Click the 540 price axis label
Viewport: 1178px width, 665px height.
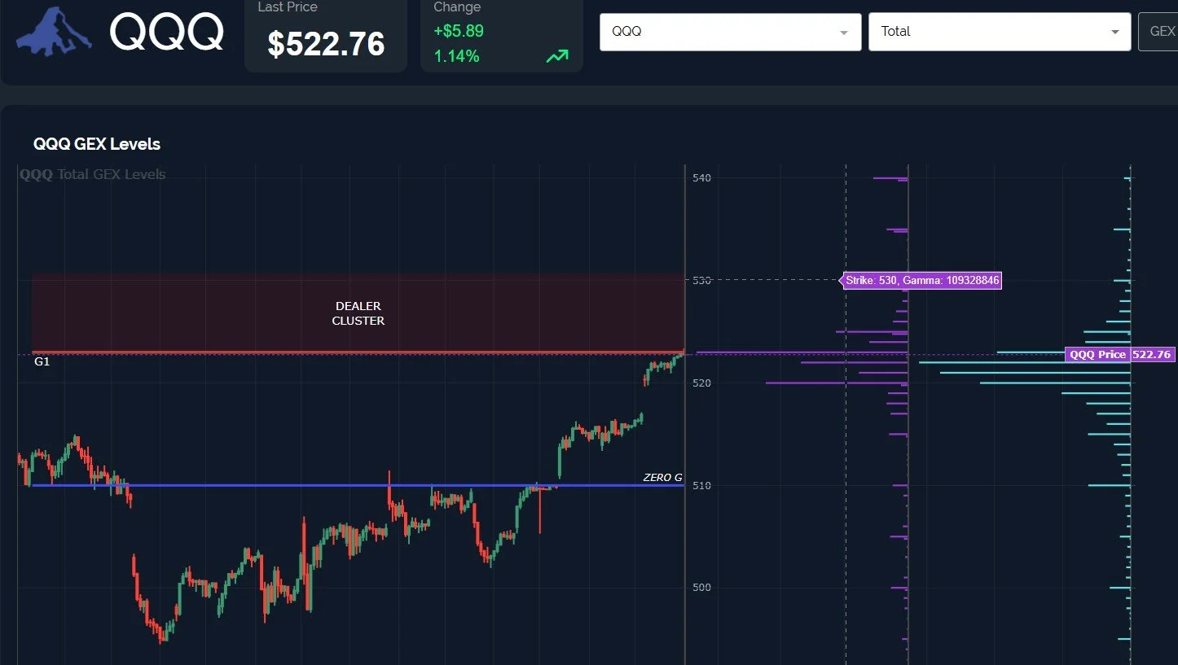pos(701,178)
